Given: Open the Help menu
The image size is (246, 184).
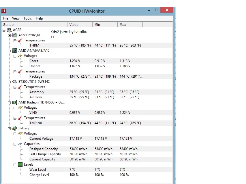Looking at the screenshot, I should click(x=39, y=18).
